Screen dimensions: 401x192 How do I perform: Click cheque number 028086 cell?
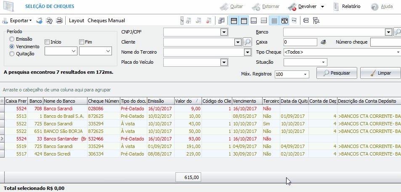104,109
